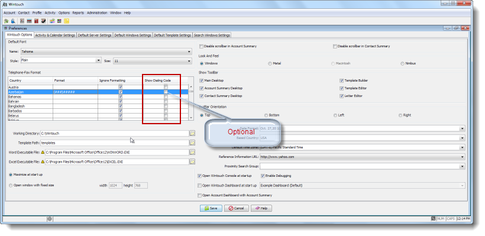Select the Nimbus look and feel
The image size is (485, 236).
(402, 63)
